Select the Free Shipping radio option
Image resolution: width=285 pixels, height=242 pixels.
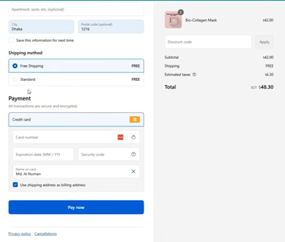pos(15,66)
